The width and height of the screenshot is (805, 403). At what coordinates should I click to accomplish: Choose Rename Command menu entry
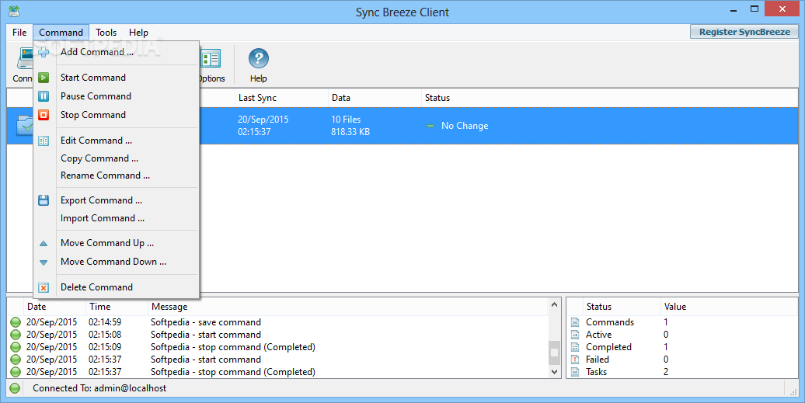click(x=116, y=175)
